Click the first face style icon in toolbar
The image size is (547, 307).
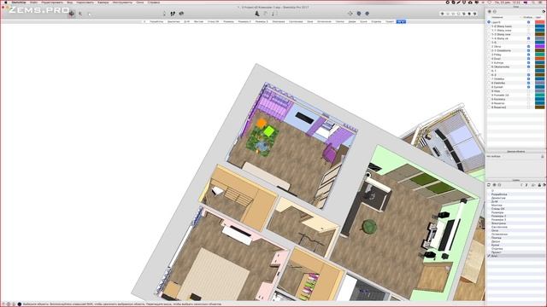point(443,14)
